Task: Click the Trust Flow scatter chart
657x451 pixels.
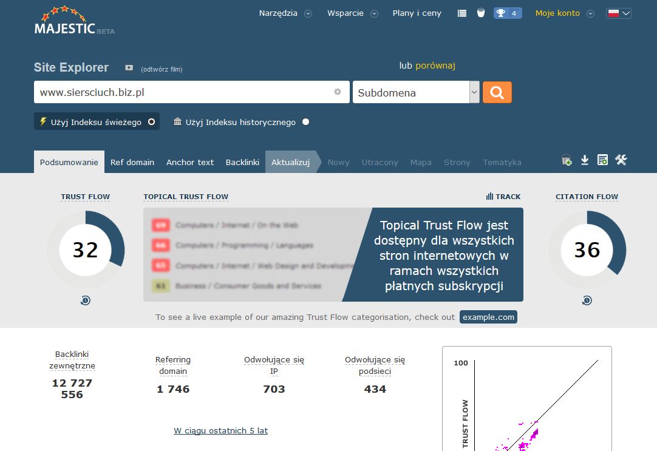Action: [527, 399]
